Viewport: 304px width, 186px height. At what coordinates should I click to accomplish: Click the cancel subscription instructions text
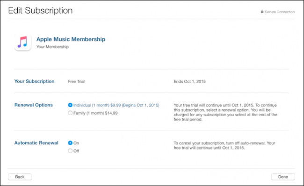pyautogui.click(x=224, y=145)
